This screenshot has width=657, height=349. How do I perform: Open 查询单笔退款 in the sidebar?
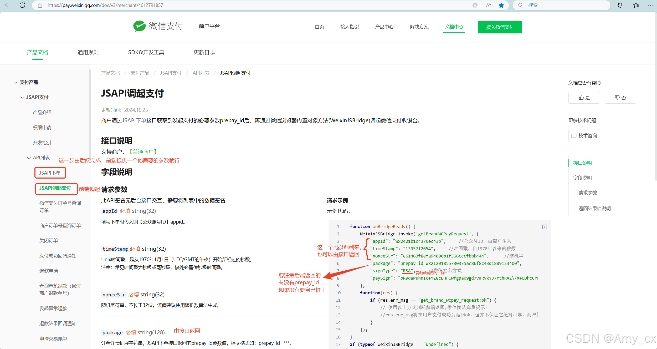tap(60, 290)
